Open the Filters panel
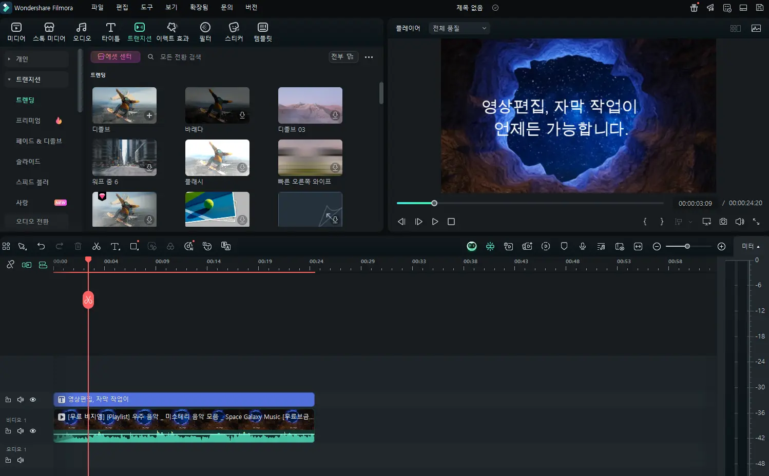The width and height of the screenshot is (769, 476). [x=205, y=32]
